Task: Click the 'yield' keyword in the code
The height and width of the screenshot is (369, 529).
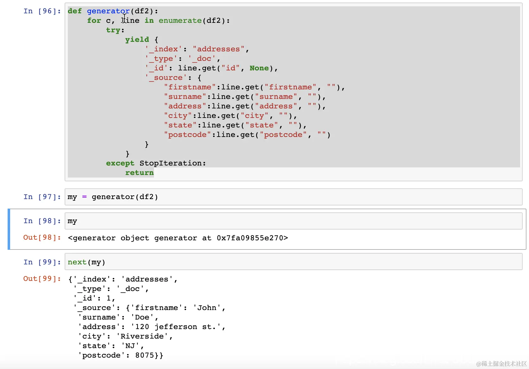Action: pyautogui.click(x=137, y=40)
